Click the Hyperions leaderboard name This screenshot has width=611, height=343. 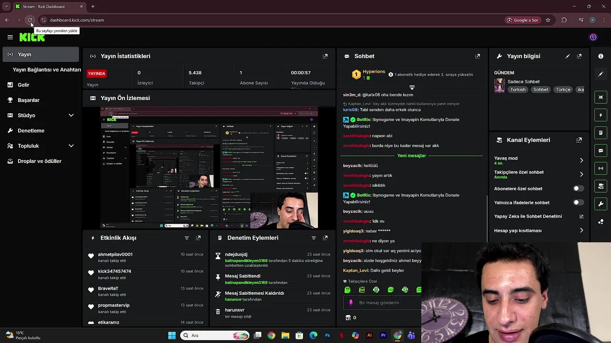(x=374, y=71)
